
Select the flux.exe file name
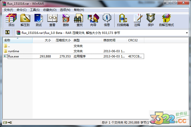tap(13, 56)
